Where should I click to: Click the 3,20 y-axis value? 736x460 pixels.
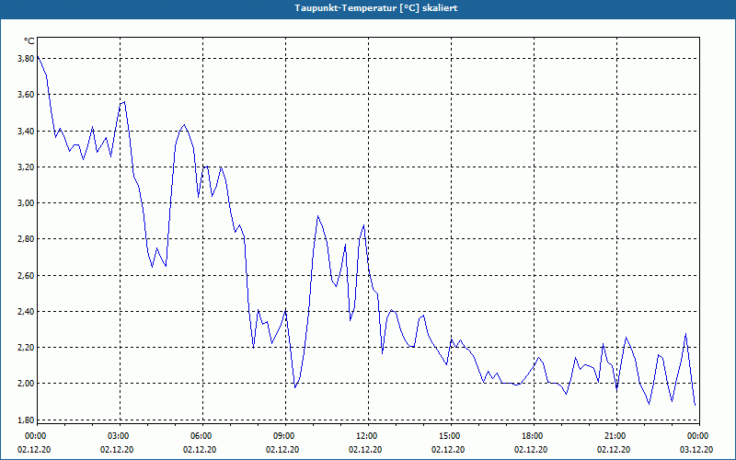[26, 167]
